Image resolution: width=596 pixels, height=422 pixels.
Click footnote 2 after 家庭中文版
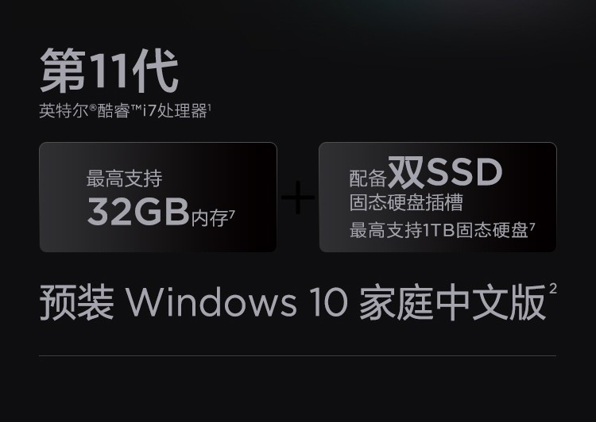(553, 289)
